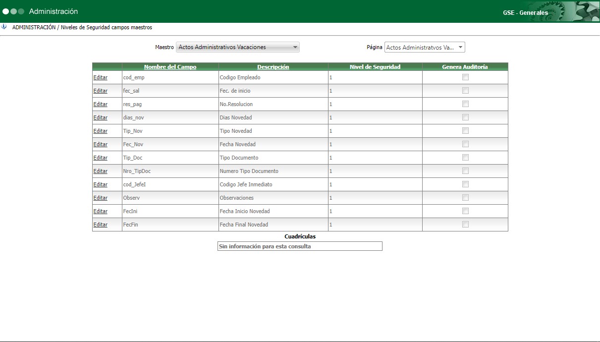Screen dimensions: 600x342
Task: Click the three-dots logo next to Administración
Action: (x=13, y=11)
